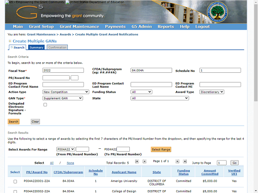Sort by Funding Status column
The width and height of the screenshot is (258, 193).
[x=183, y=172]
